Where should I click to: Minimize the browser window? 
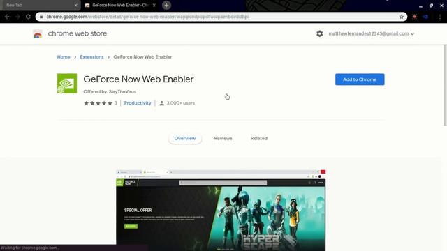tap(420, 6)
